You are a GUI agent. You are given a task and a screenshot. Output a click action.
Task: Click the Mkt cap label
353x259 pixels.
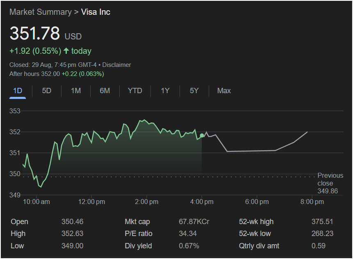pos(137,222)
